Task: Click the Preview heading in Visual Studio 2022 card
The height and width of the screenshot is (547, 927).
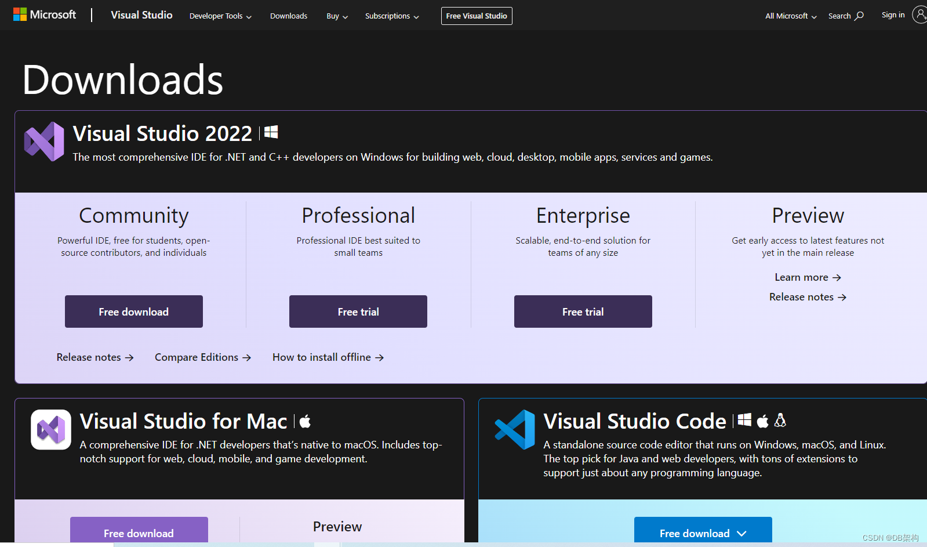Action: tap(808, 216)
